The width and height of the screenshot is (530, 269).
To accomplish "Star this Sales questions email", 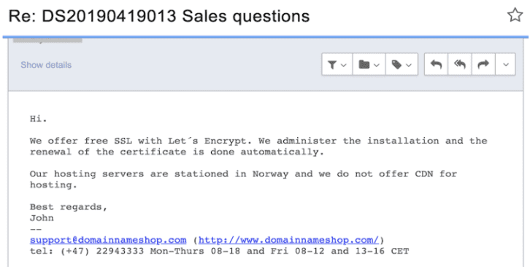I will pos(515,15).
